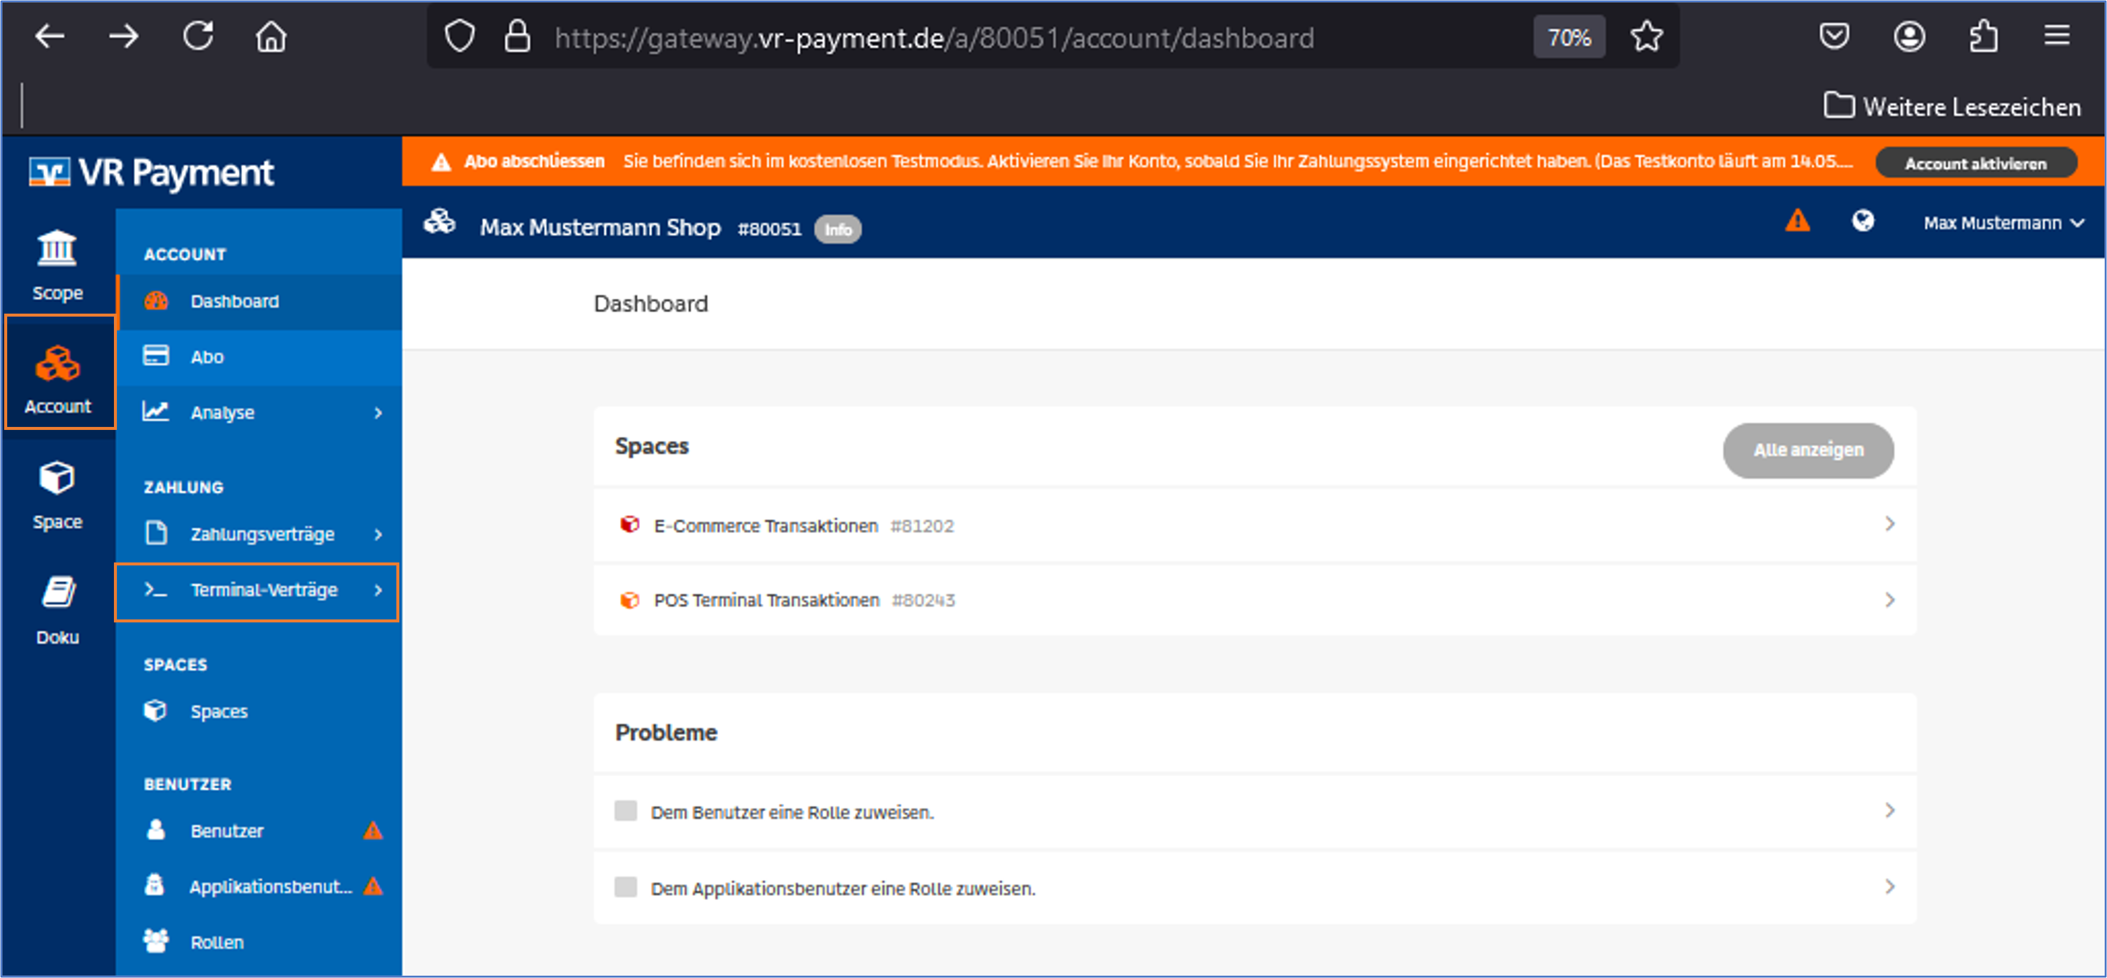Expand the Terminal-Verträge submenu chevron

click(x=378, y=589)
